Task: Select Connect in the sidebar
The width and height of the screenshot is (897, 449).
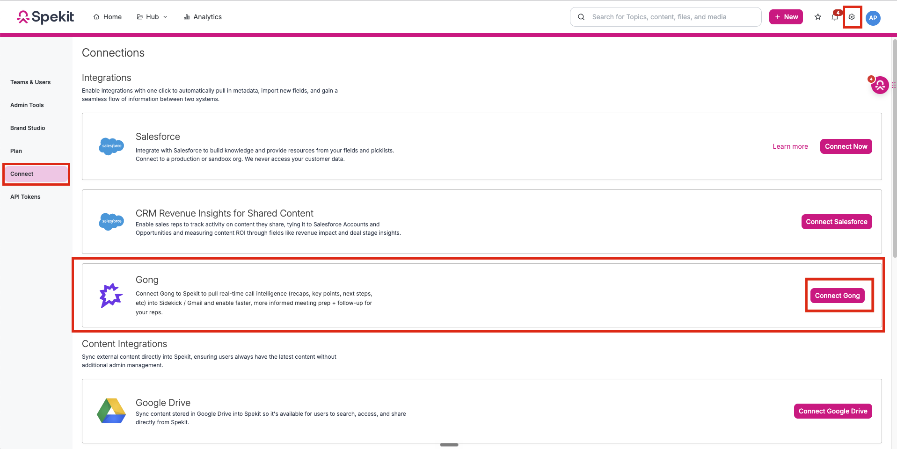Action: pyautogui.click(x=36, y=174)
